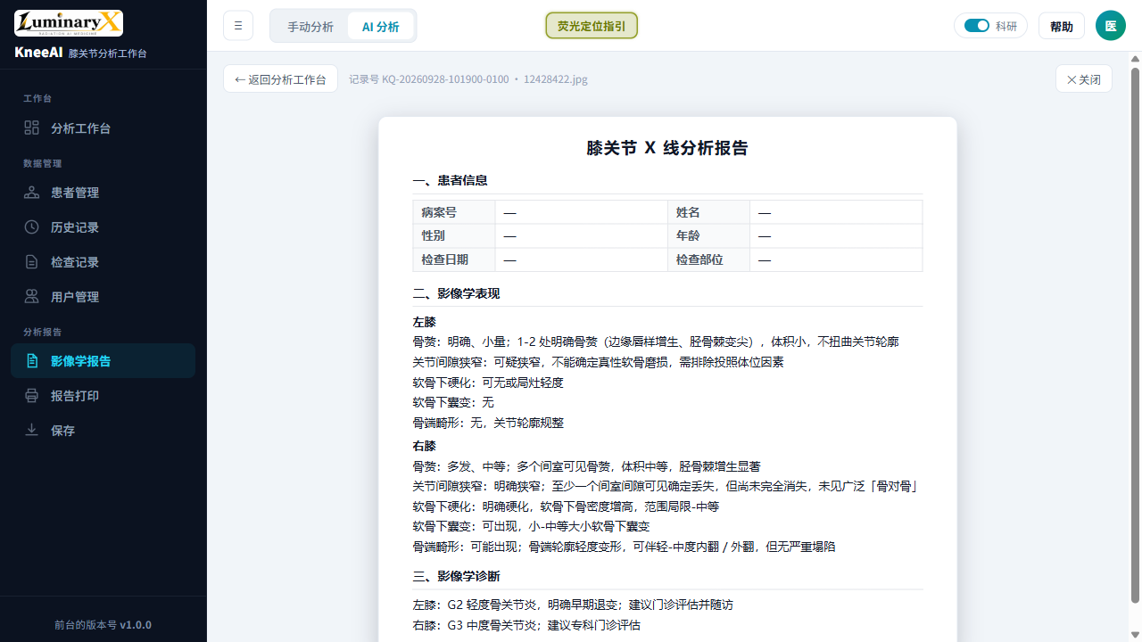Open 报告打印 in the sidebar

103,396
